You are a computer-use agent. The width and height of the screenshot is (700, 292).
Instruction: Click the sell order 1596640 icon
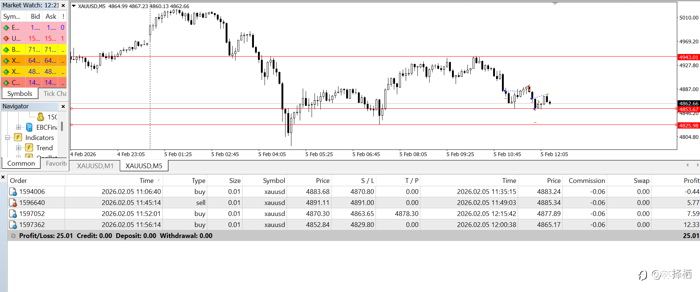point(13,203)
